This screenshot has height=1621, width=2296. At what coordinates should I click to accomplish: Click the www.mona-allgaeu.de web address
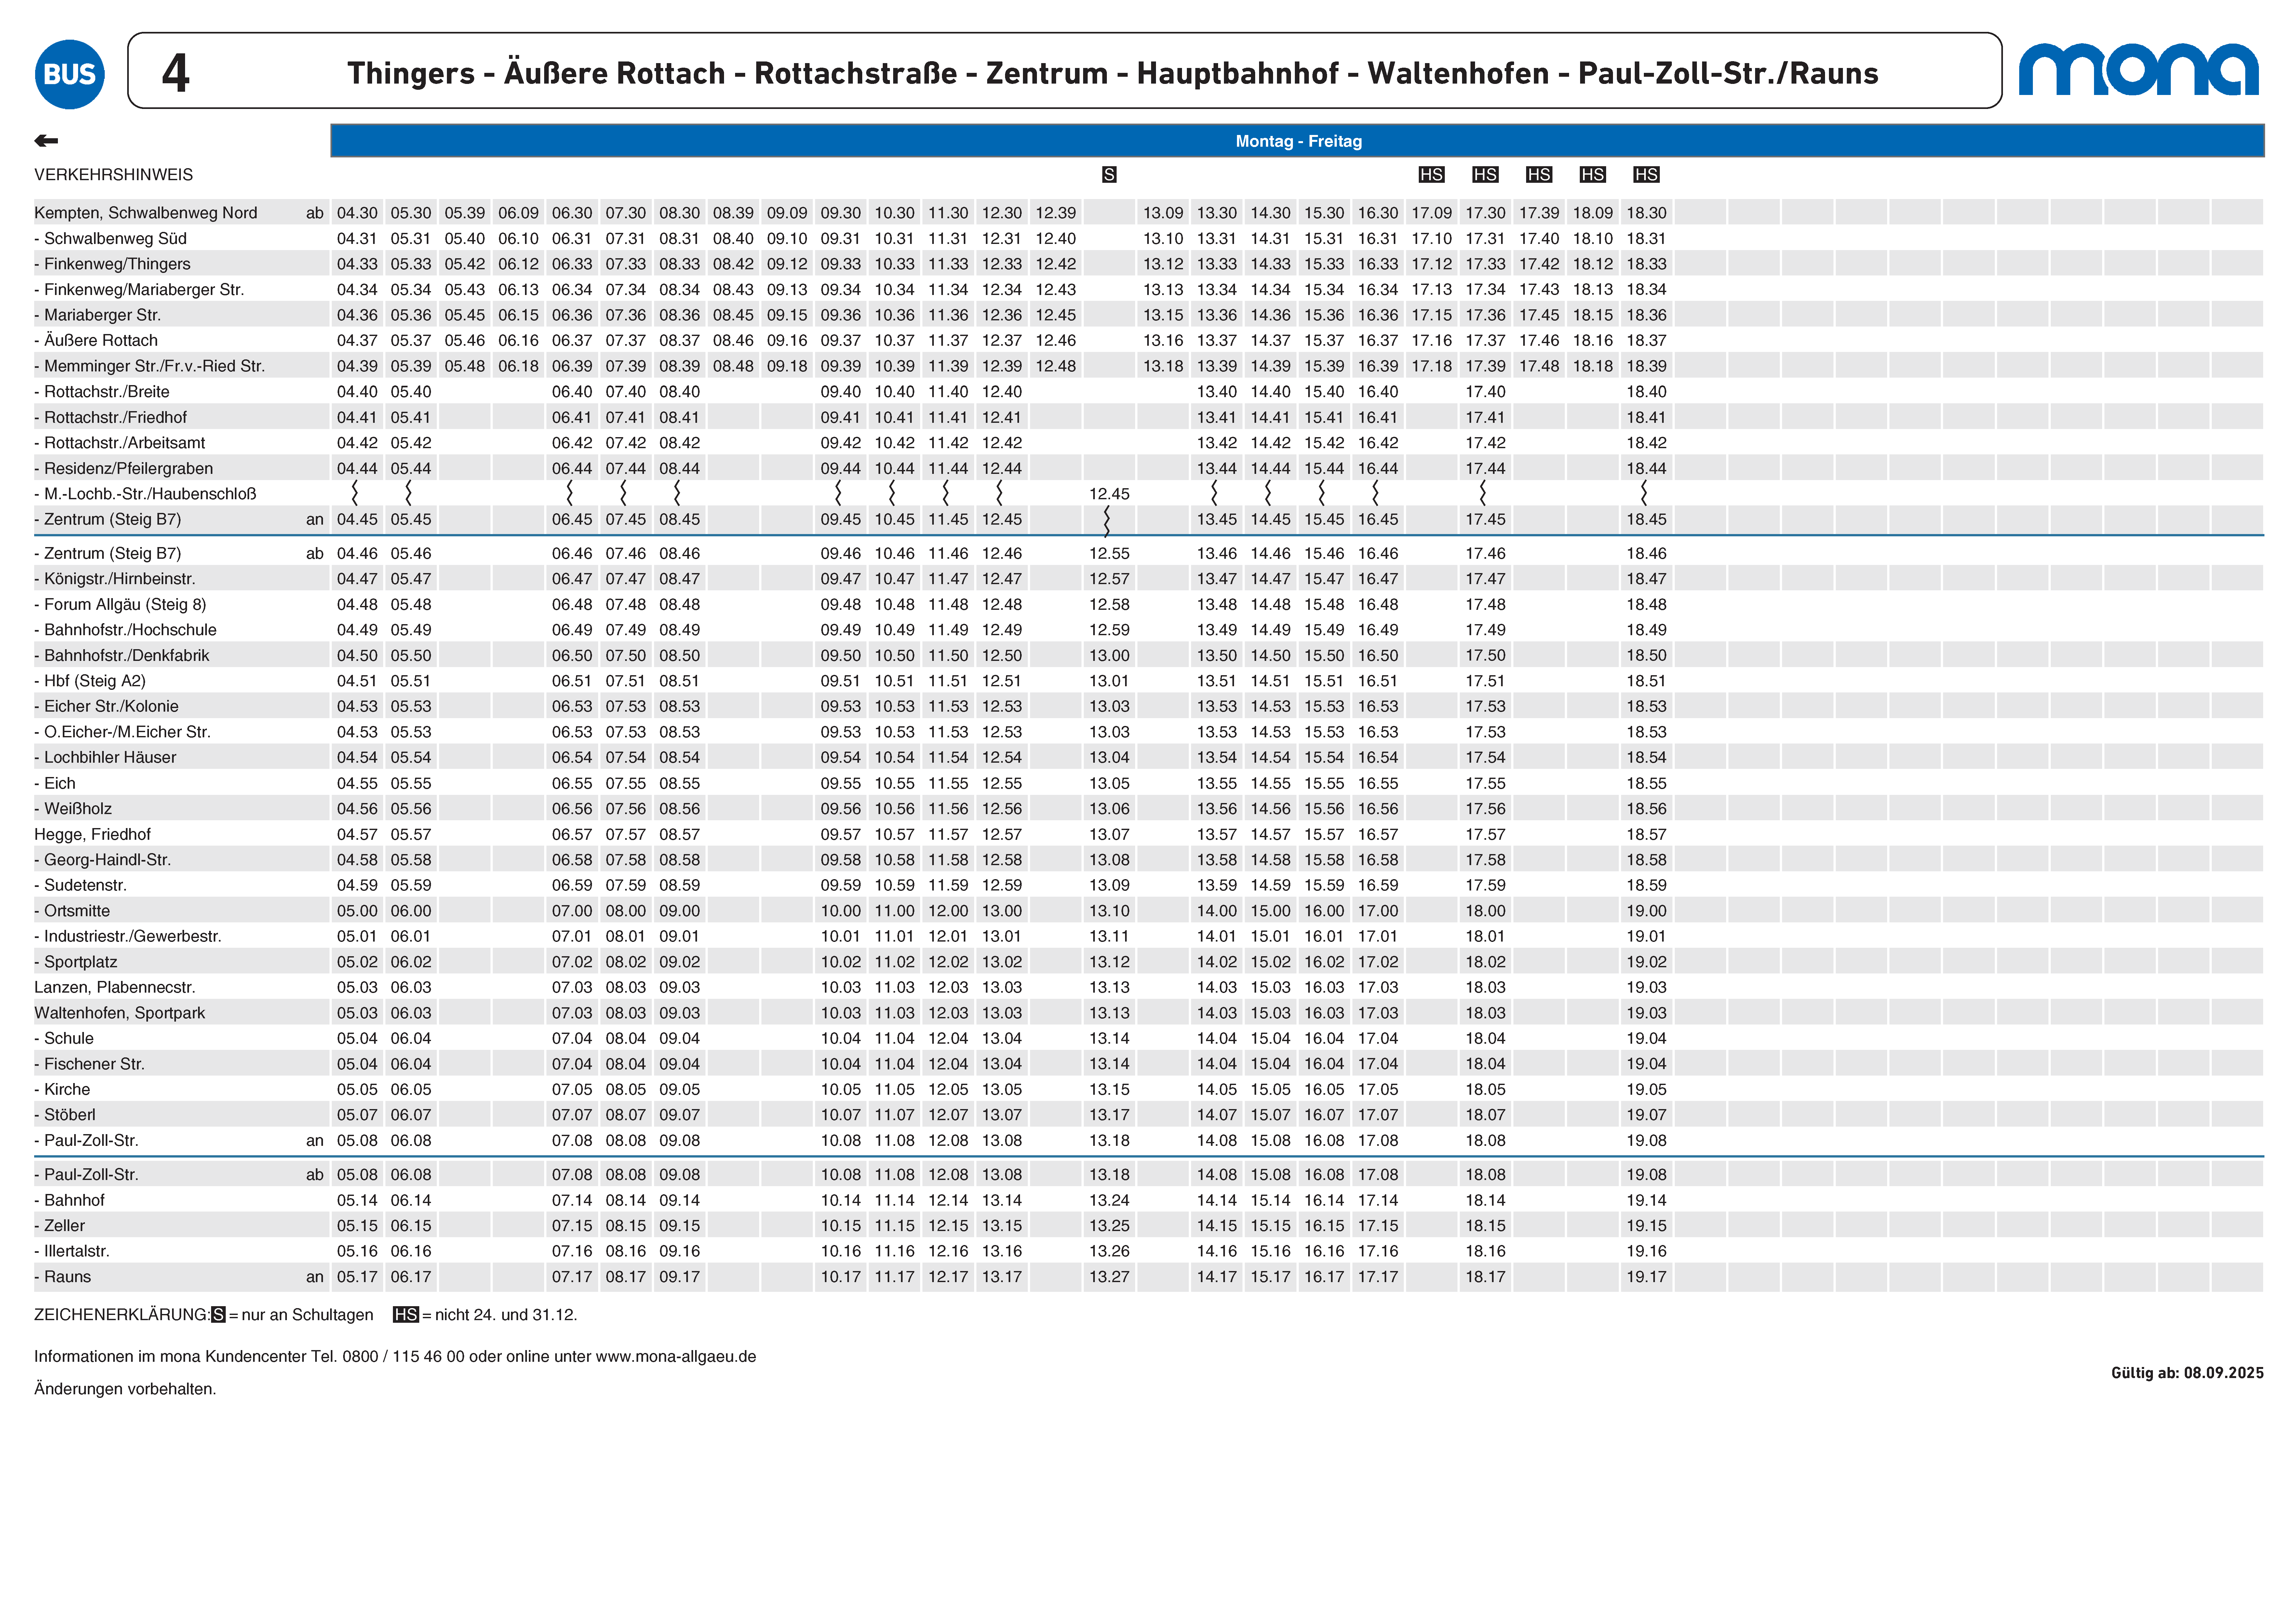coord(676,1357)
